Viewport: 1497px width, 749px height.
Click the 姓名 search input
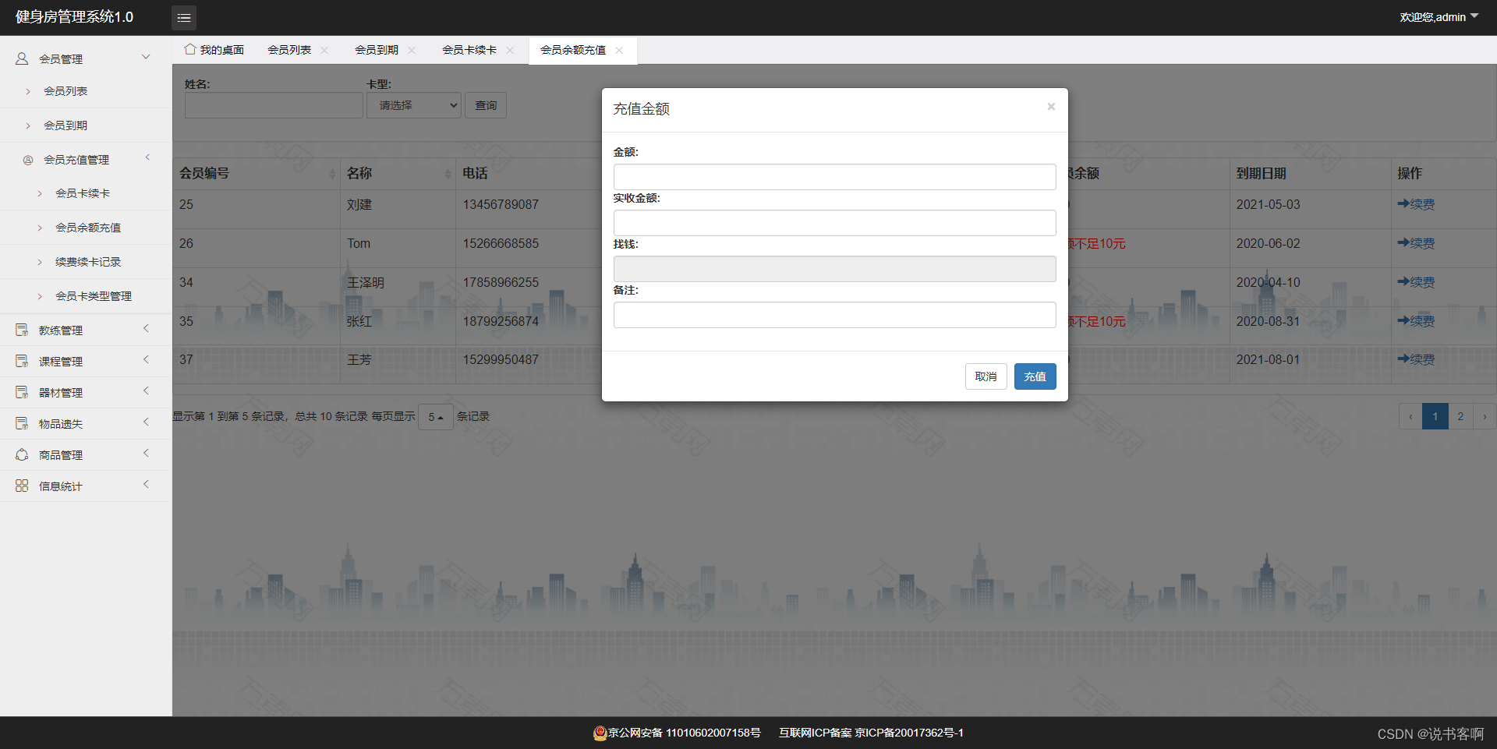point(274,105)
